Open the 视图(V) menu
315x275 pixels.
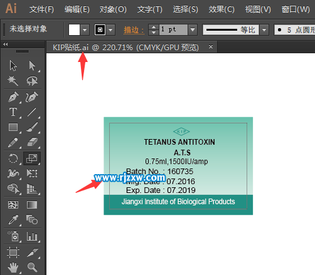coord(258,9)
